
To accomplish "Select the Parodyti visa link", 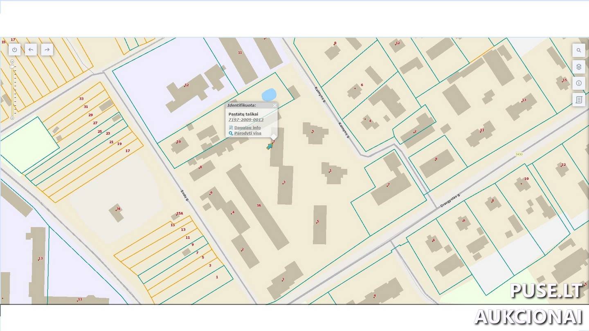I will point(247,133).
